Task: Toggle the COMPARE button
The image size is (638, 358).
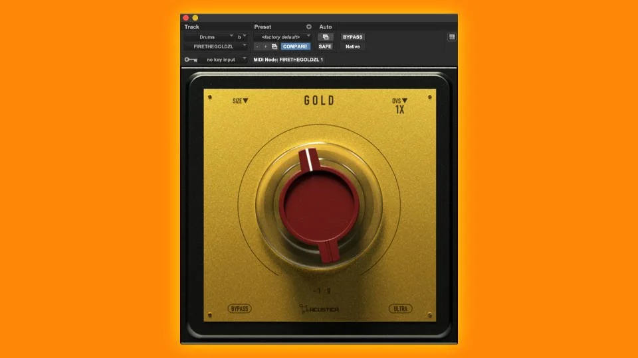Action: coord(295,46)
